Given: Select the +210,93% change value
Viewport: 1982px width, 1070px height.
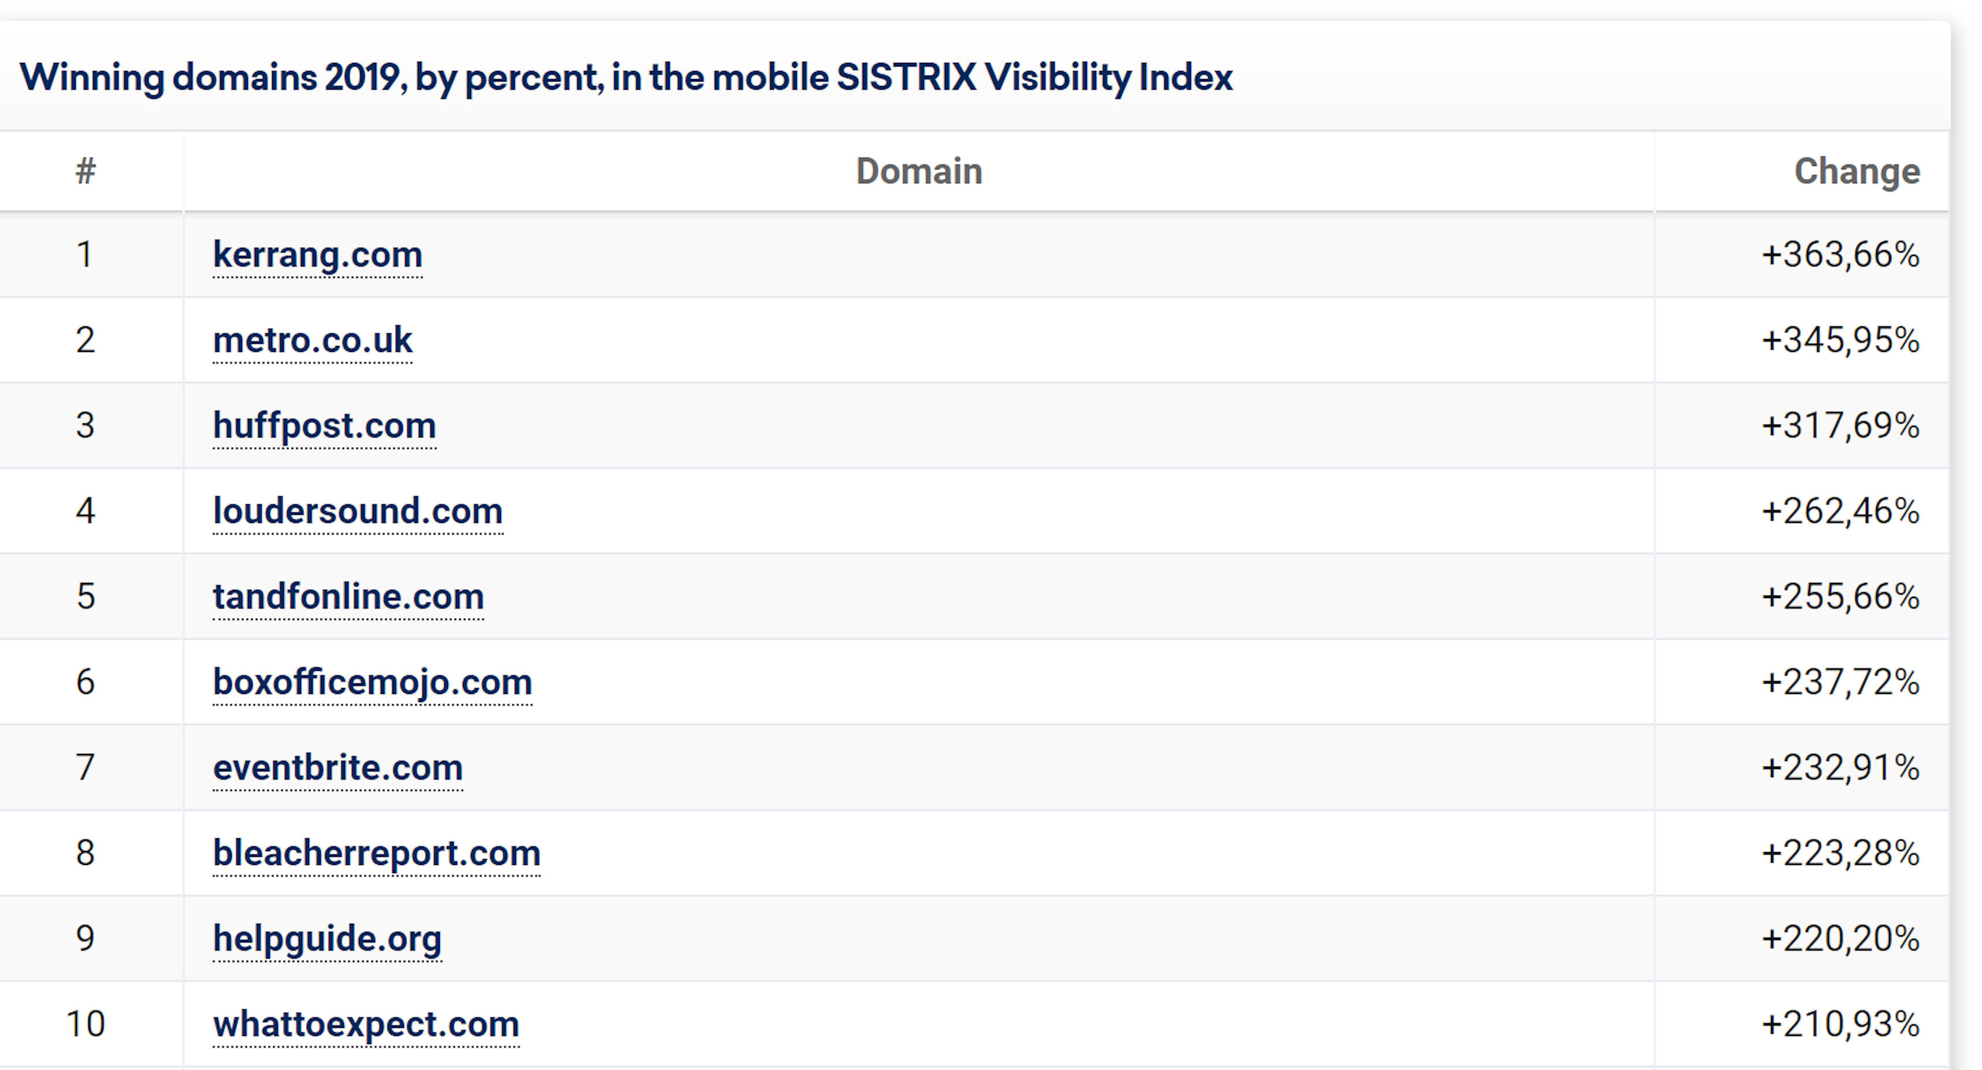Looking at the screenshot, I should point(1840,1024).
